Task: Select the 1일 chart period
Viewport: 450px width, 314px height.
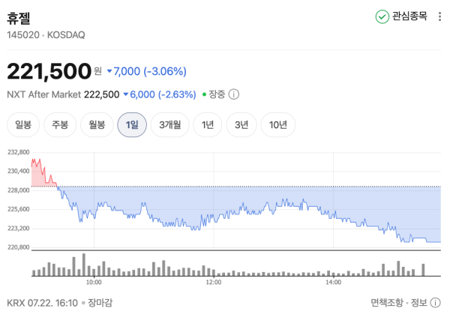Action: point(132,124)
